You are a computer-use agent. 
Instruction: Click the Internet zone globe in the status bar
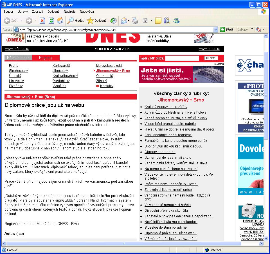coord(207,250)
